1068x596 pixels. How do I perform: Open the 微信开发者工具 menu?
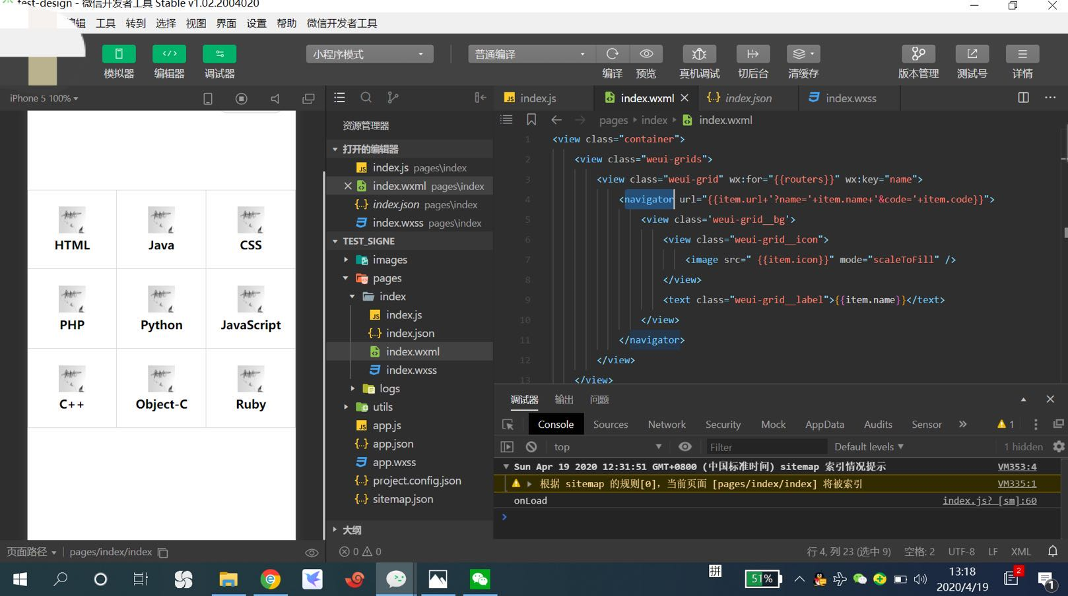coord(342,23)
